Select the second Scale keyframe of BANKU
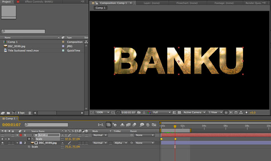This screenshot has height=161, width=271. (x=175, y=139)
